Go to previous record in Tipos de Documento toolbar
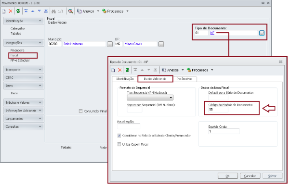Viewport: 291px width, 186px height. point(142,70)
